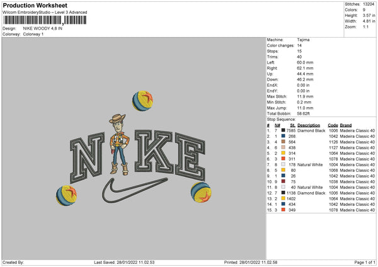The width and height of the screenshot is (378, 267).
Task: Click the Zoom value '1:1'
Action: tap(365, 26)
